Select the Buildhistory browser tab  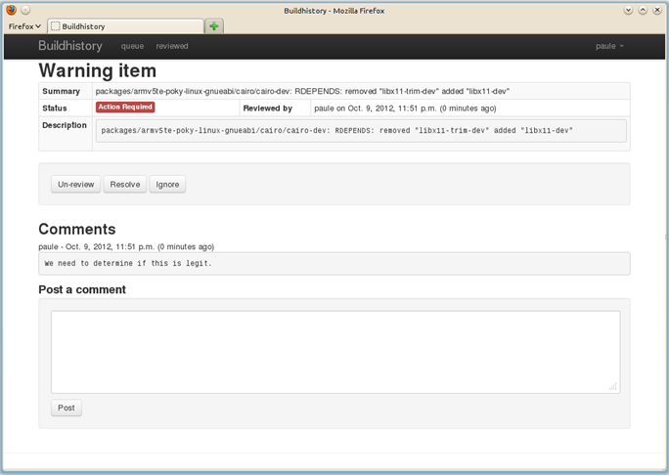tap(125, 26)
